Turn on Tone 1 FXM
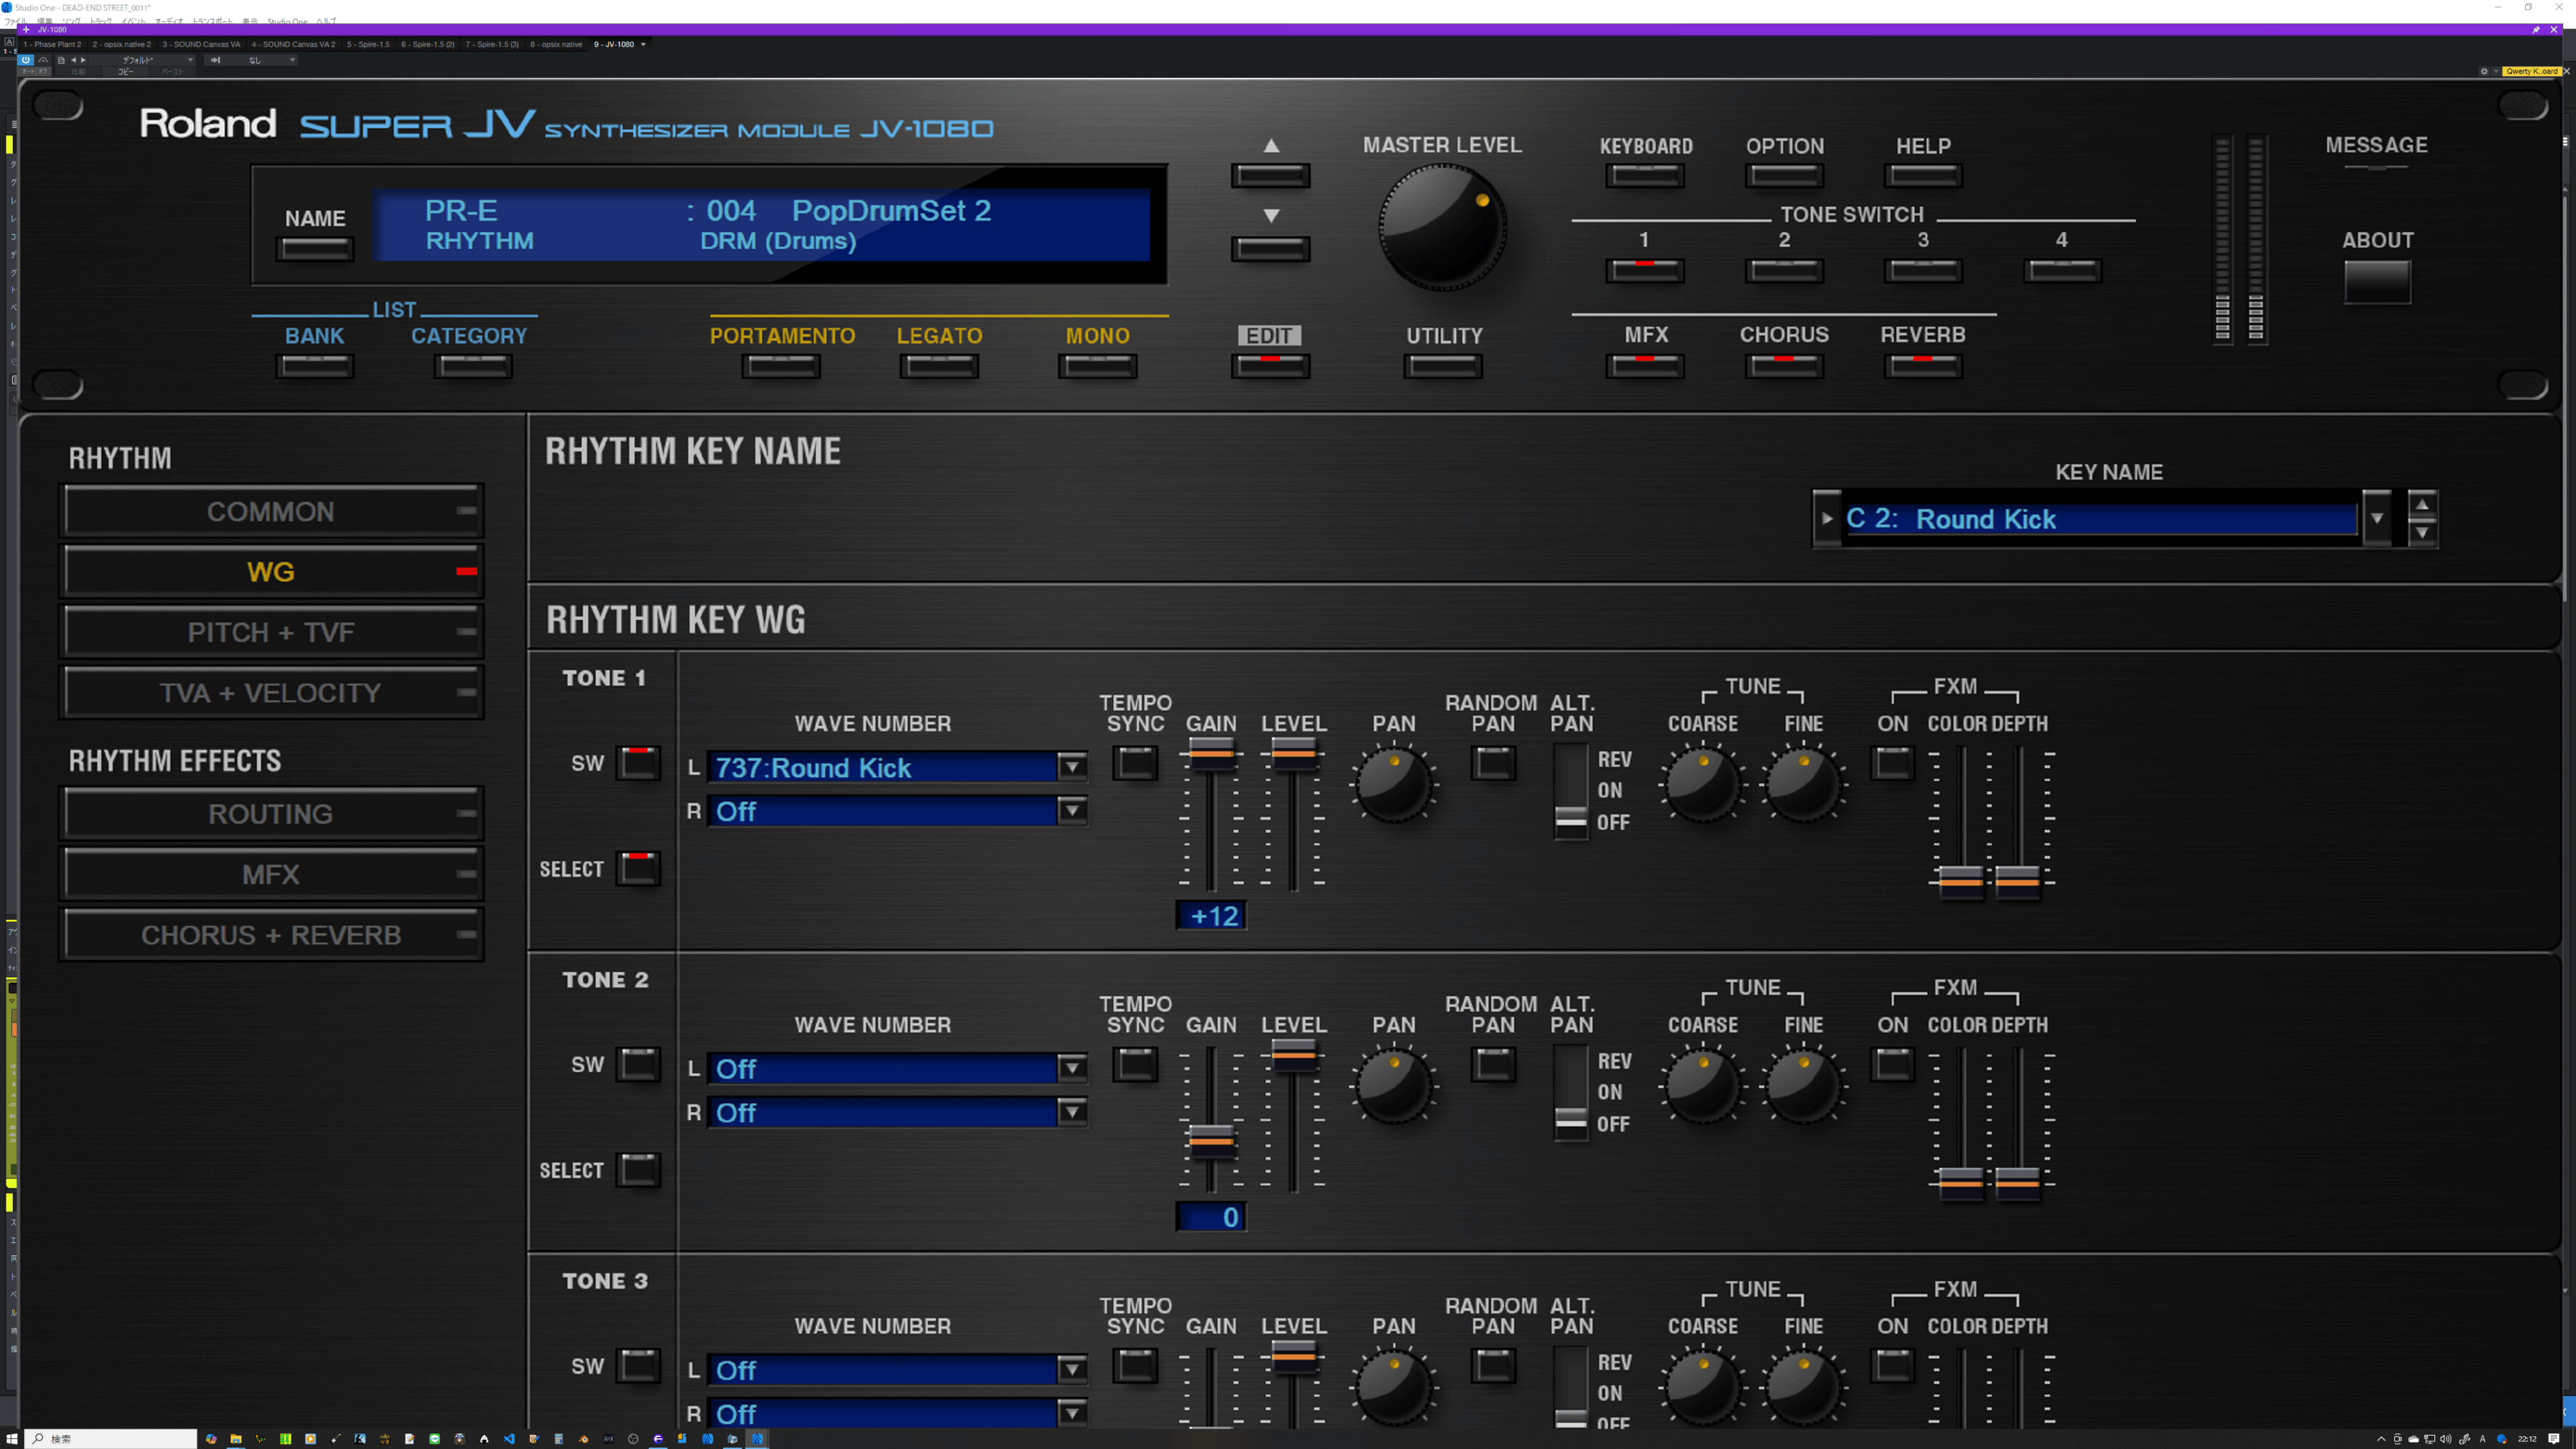Screen dimensions: 2576x1449 pyautogui.click(x=1892, y=763)
